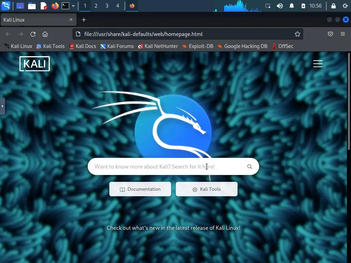This screenshot has height=263, width=351.
Task: Open the Kali Tools bookmark
Action: (51, 46)
